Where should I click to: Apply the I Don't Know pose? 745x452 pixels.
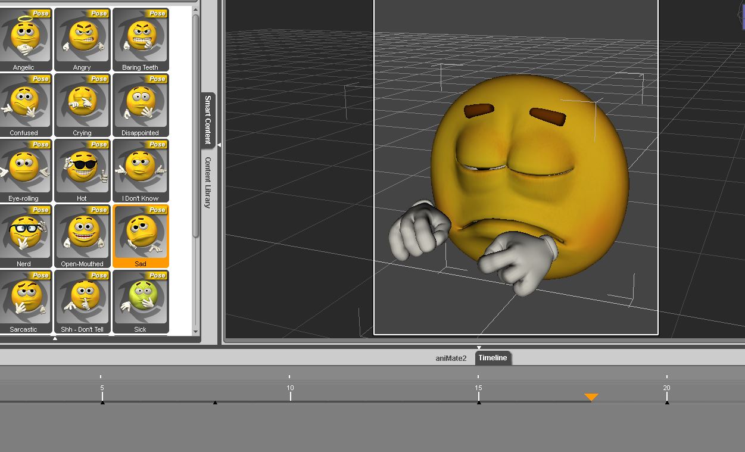click(x=141, y=170)
